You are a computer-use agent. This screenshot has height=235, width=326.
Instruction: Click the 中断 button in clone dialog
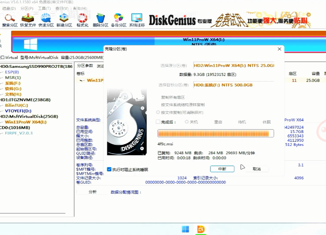pos(222,169)
